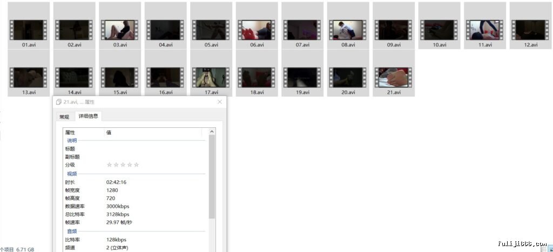This screenshot has width=553, height=252.
Task: Click the 帧高度 value 720
Action: click(110, 199)
